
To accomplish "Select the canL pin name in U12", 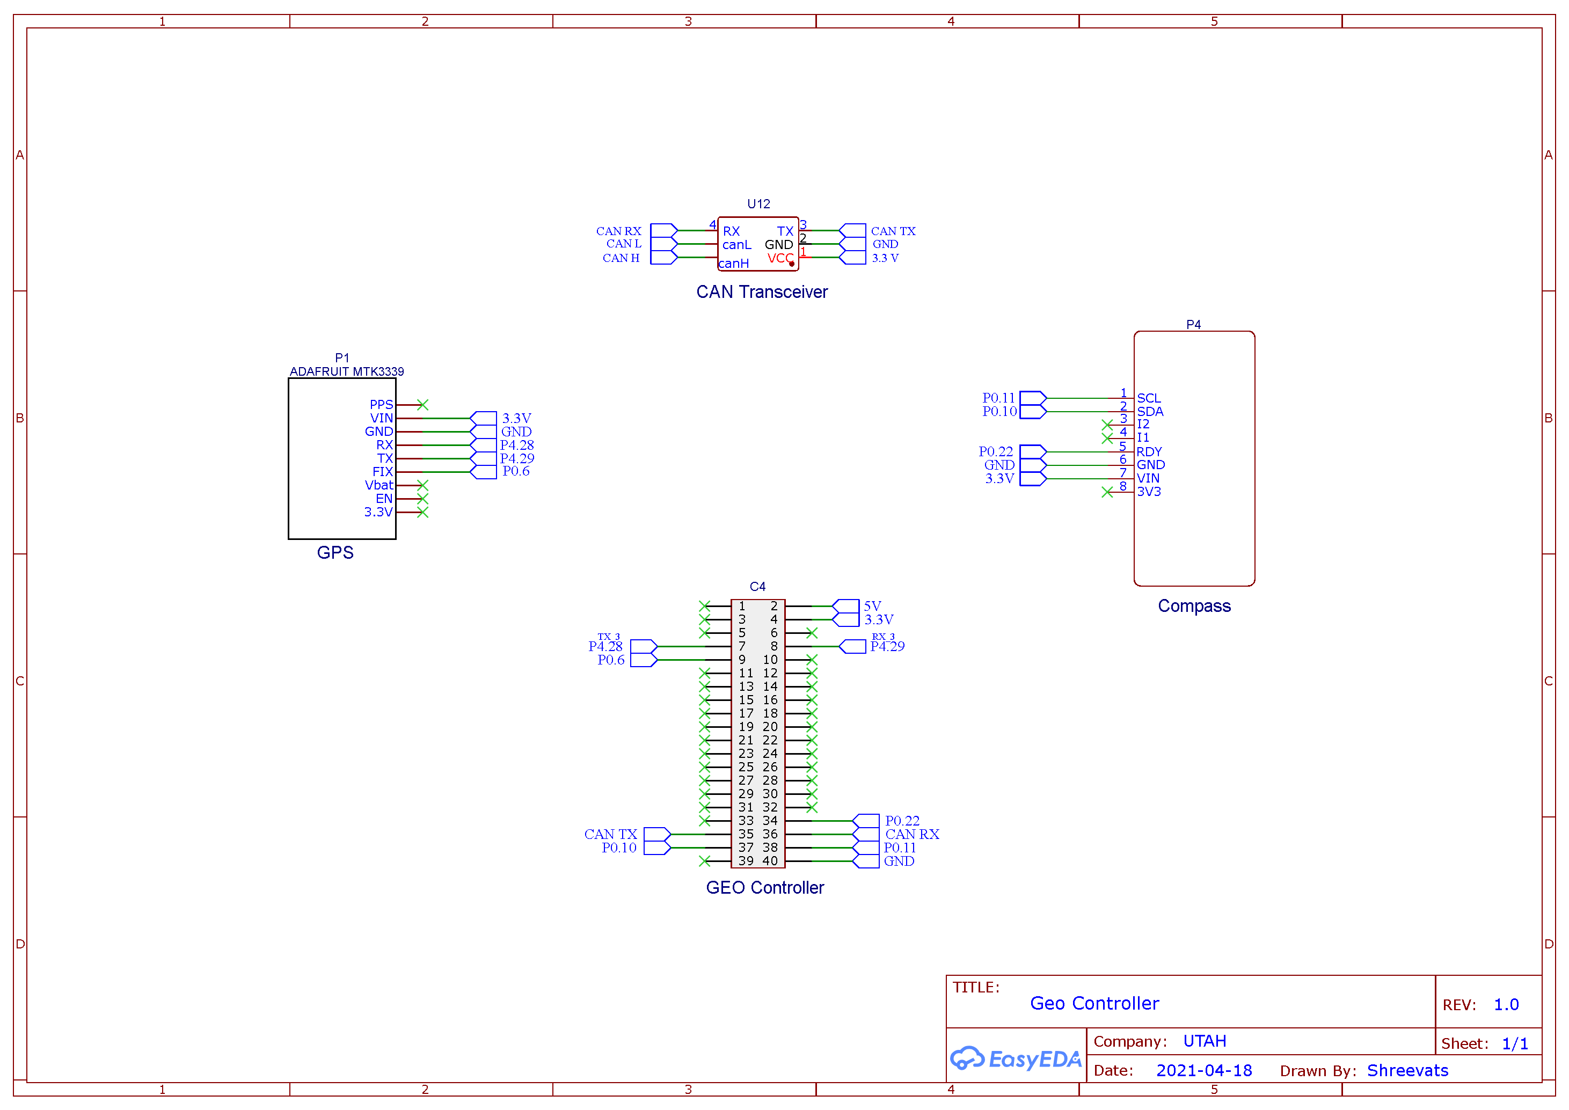I will [x=736, y=245].
